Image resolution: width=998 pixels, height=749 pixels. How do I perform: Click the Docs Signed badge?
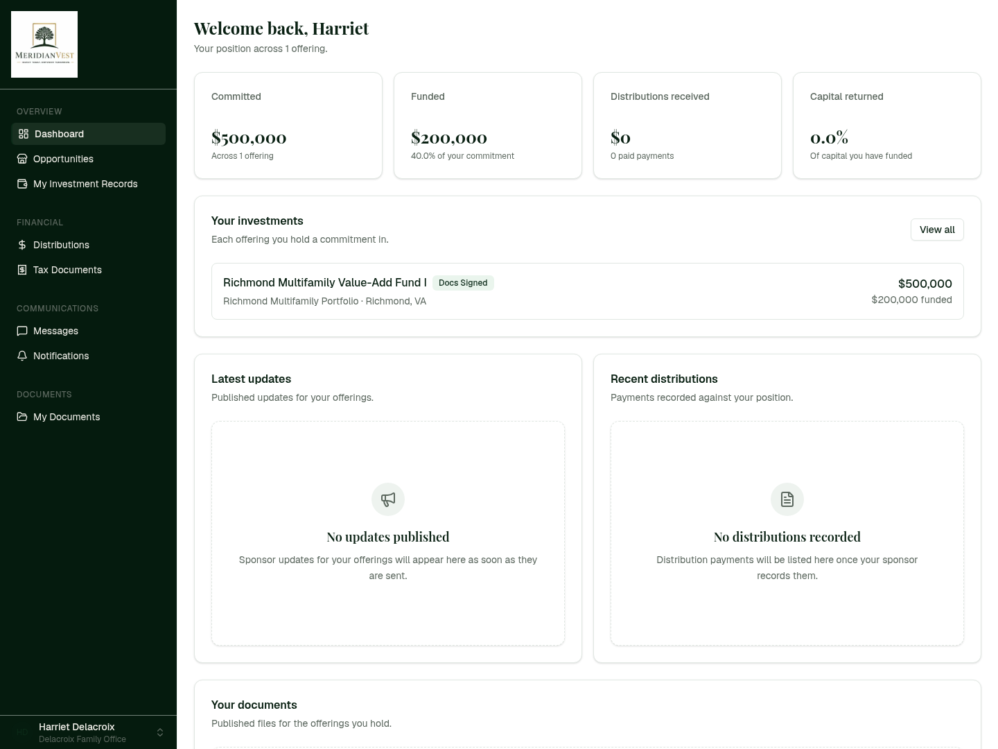(463, 283)
